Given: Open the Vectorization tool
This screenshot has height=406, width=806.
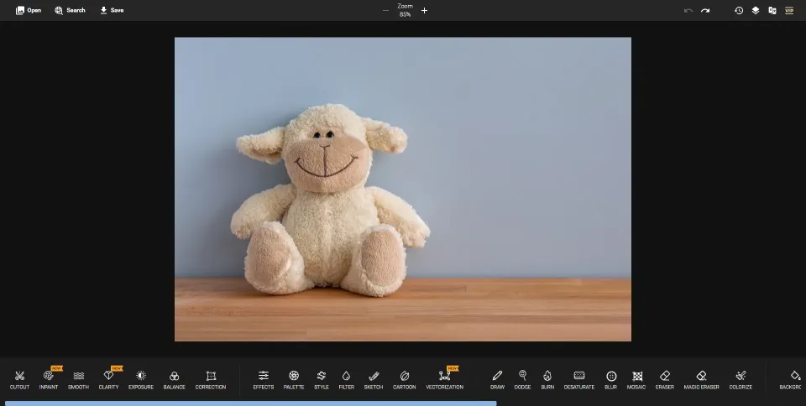Looking at the screenshot, I should pos(445,380).
